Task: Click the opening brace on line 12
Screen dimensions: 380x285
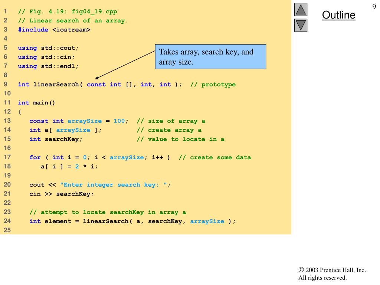Action: point(20,112)
